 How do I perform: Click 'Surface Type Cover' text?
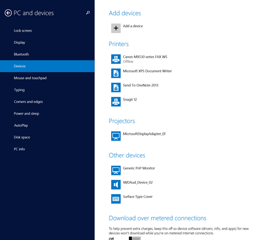click(x=138, y=197)
